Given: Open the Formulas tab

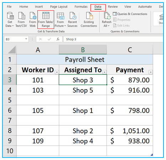Looking at the screenshot, I should (81, 7).
